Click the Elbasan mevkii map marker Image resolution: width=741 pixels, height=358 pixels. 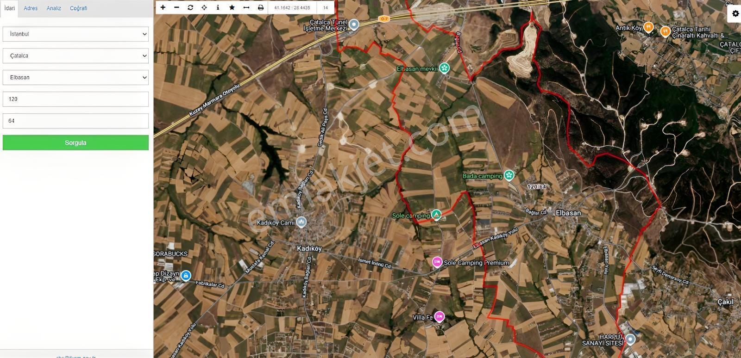444,68
